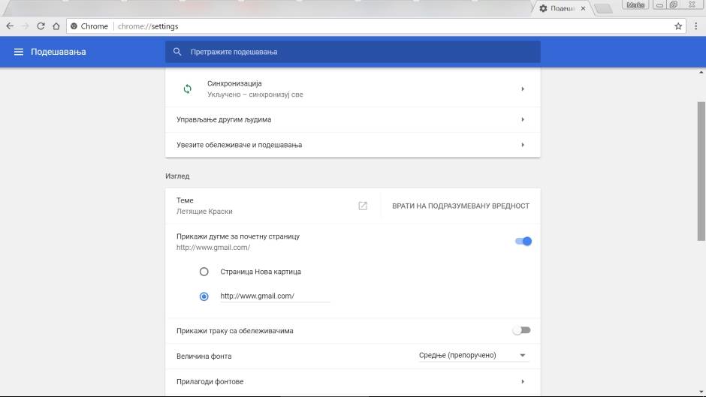The image size is (706, 397).
Task: Reload the page with refresh icon
Action: point(41,26)
